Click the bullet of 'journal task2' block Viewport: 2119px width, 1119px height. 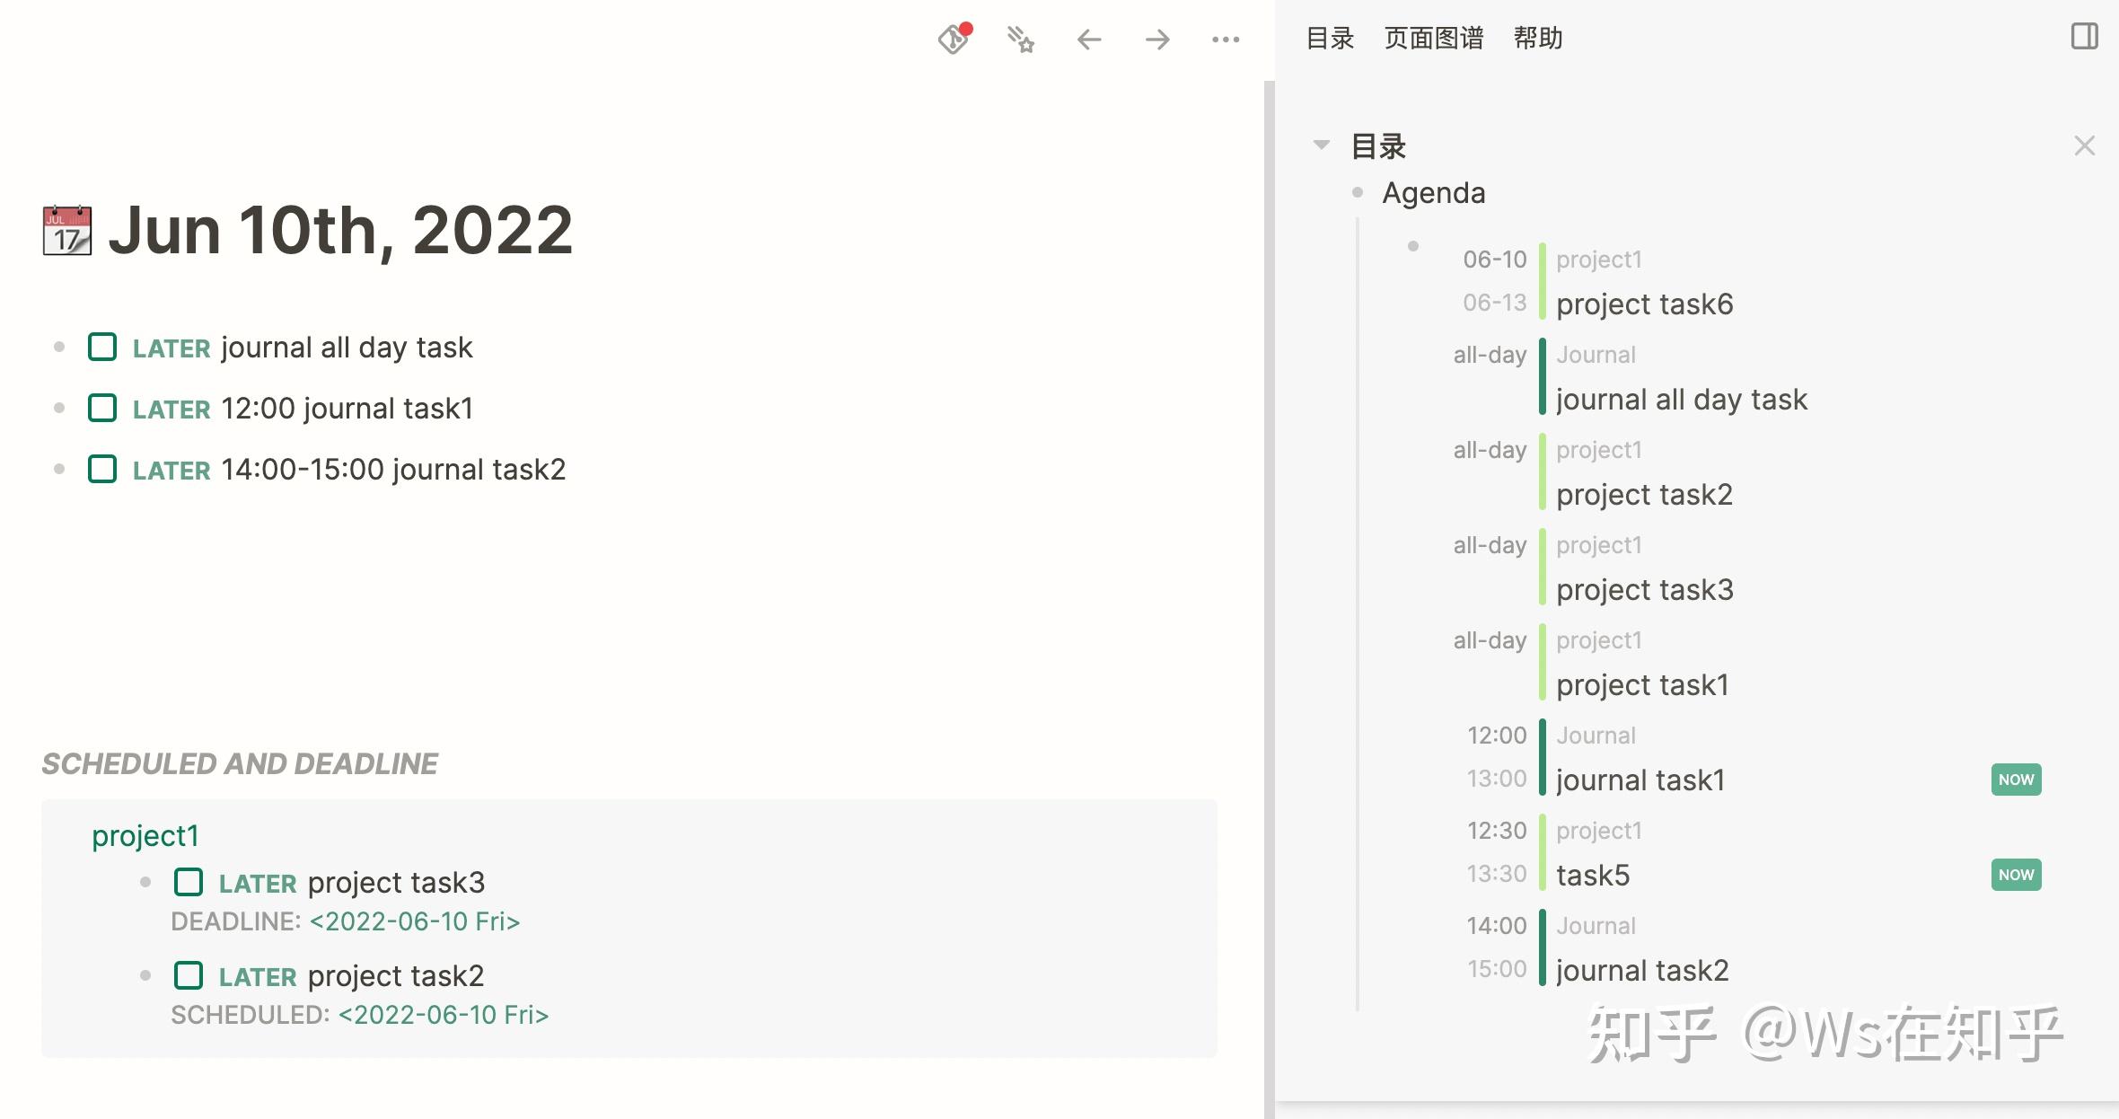pyautogui.click(x=59, y=469)
